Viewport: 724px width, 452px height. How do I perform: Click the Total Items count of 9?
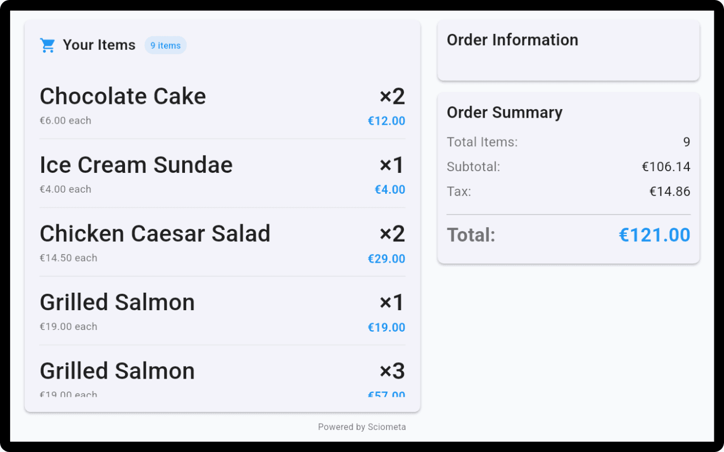pos(686,142)
